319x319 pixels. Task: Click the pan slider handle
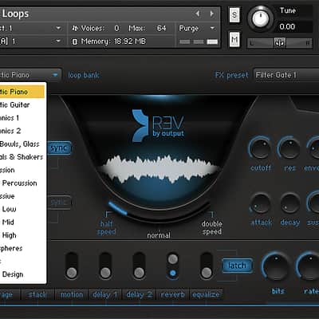click(280, 43)
